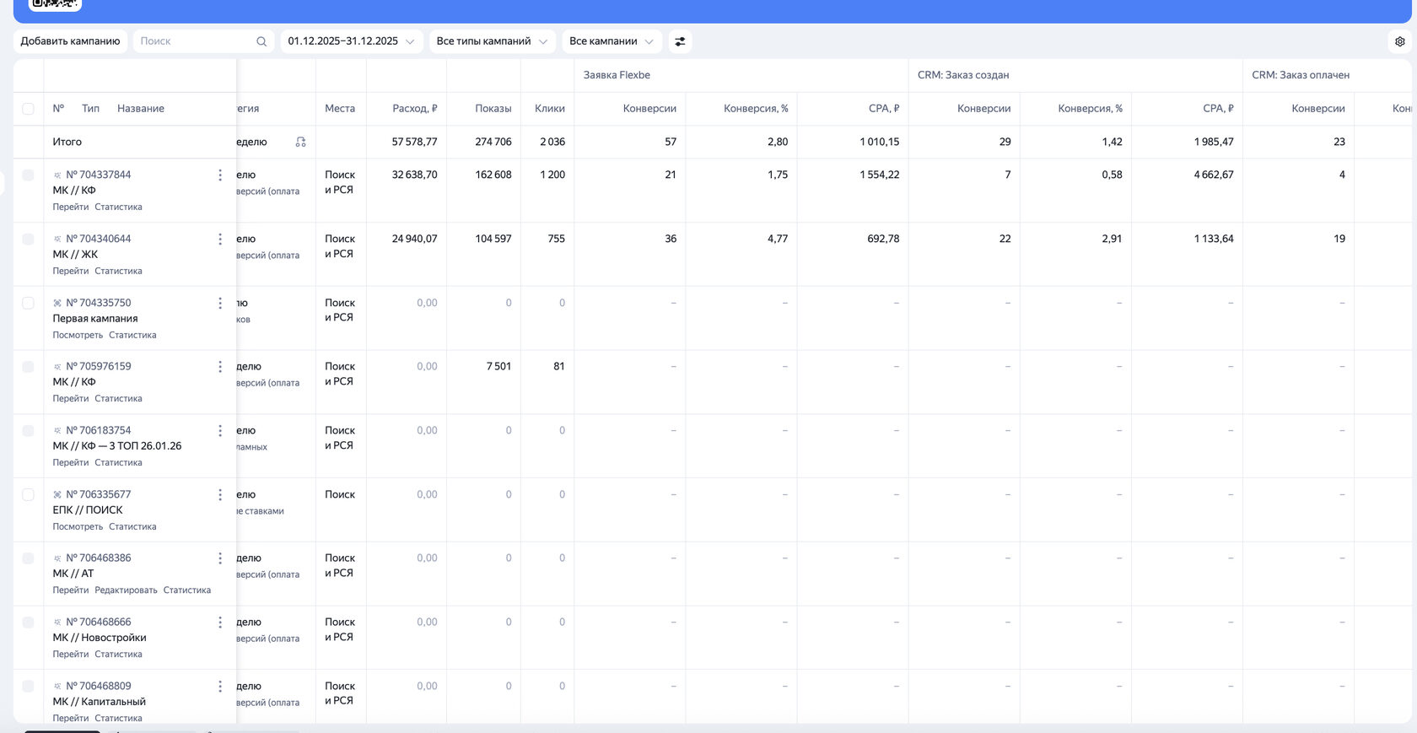The height and width of the screenshot is (733, 1417).
Task: Expand the Все кампании dropdown
Action: (612, 41)
